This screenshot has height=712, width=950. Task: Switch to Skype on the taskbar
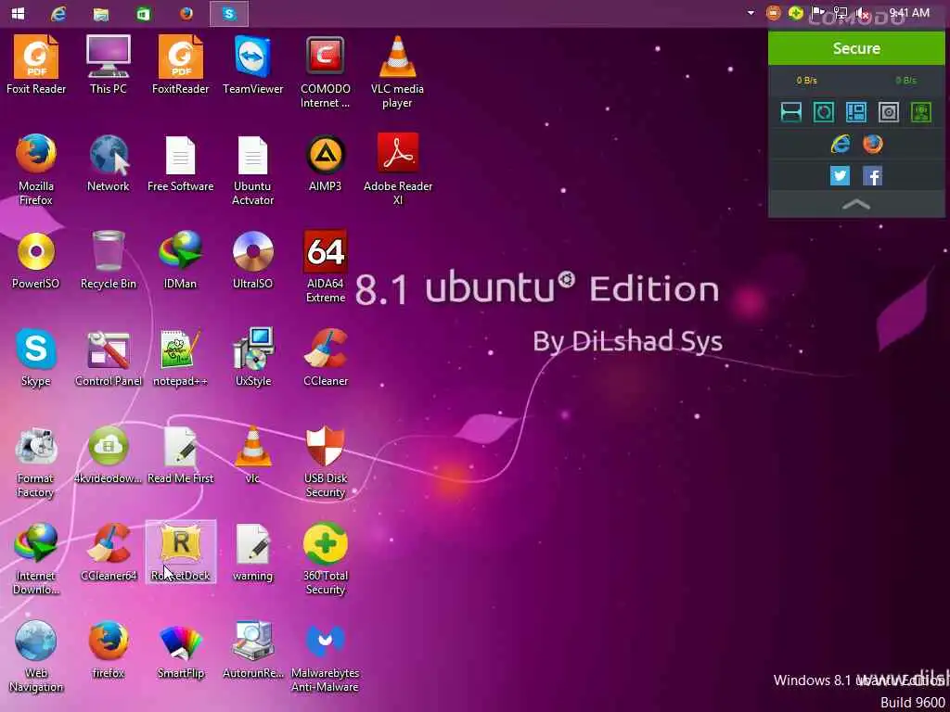point(229,13)
